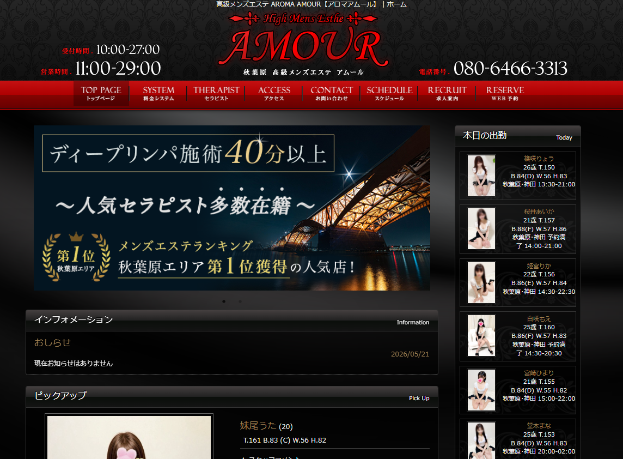Click schedule text 秋葉原･神田 15:00-22:00
This screenshot has width=623, height=459.
539,399
